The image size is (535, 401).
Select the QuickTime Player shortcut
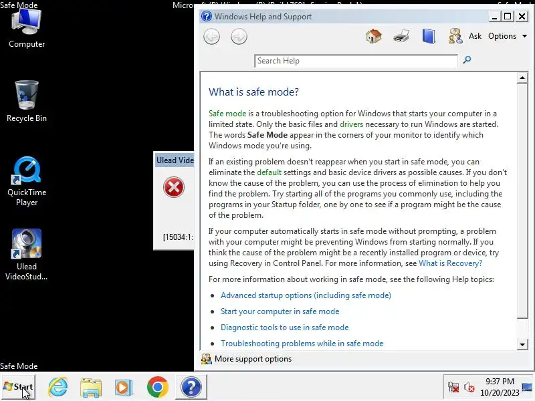27,181
